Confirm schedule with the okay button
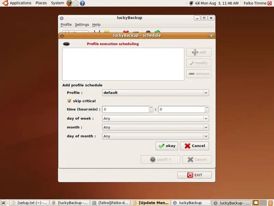274x206 pixels. (167, 146)
